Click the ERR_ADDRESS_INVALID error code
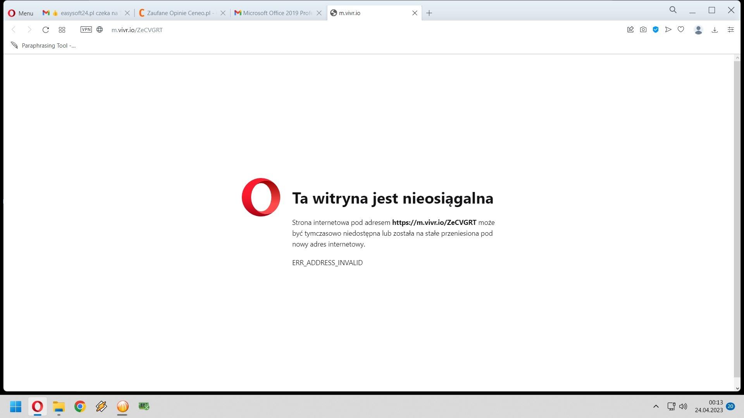 (327, 263)
